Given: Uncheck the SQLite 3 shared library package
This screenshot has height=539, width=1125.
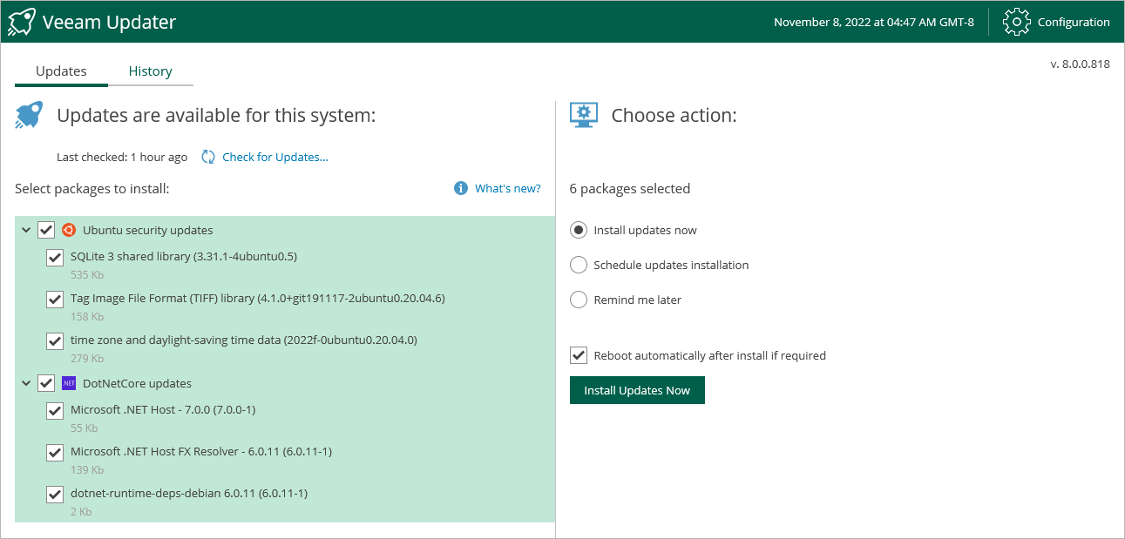Looking at the screenshot, I should pos(55,257).
